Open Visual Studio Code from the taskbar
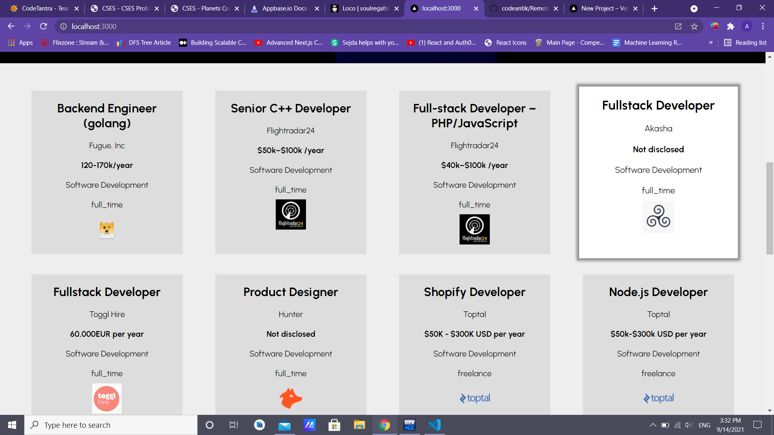The width and height of the screenshot is (774, 435). click(435, 425)
